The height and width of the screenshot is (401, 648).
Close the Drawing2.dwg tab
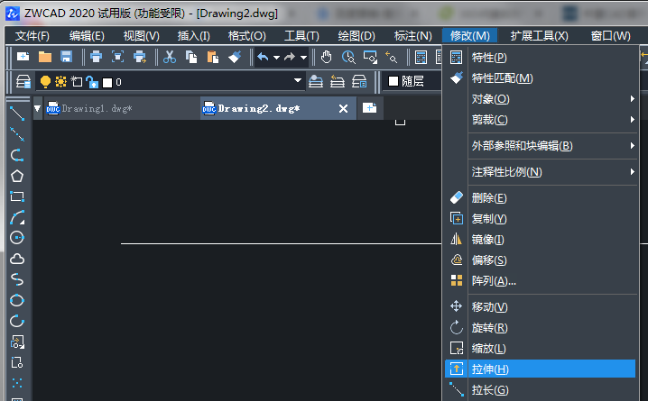click(343, 108)
